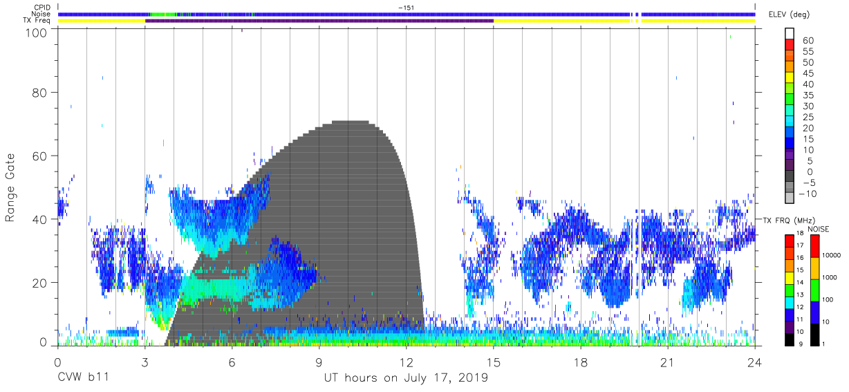Screen dimensions: 849x392
Task: Pick ELEV colorbar segment between 20 and 25
Action: 790,122
